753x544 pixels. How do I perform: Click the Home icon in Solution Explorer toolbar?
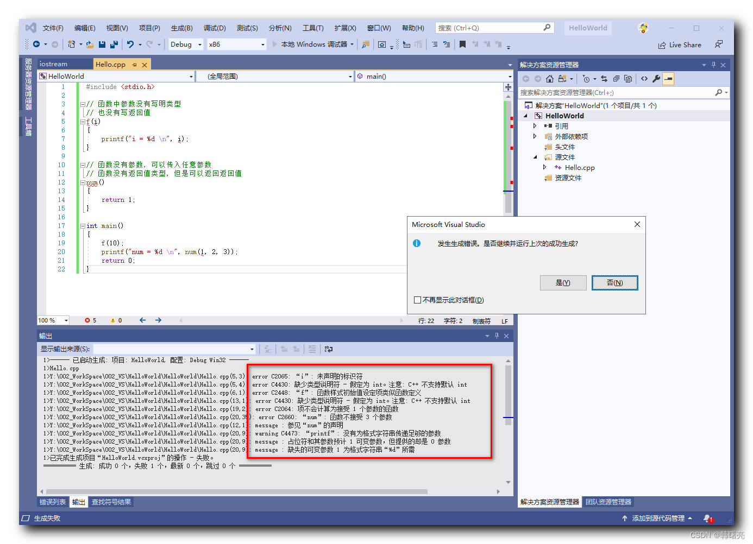[x=550, y=79]
